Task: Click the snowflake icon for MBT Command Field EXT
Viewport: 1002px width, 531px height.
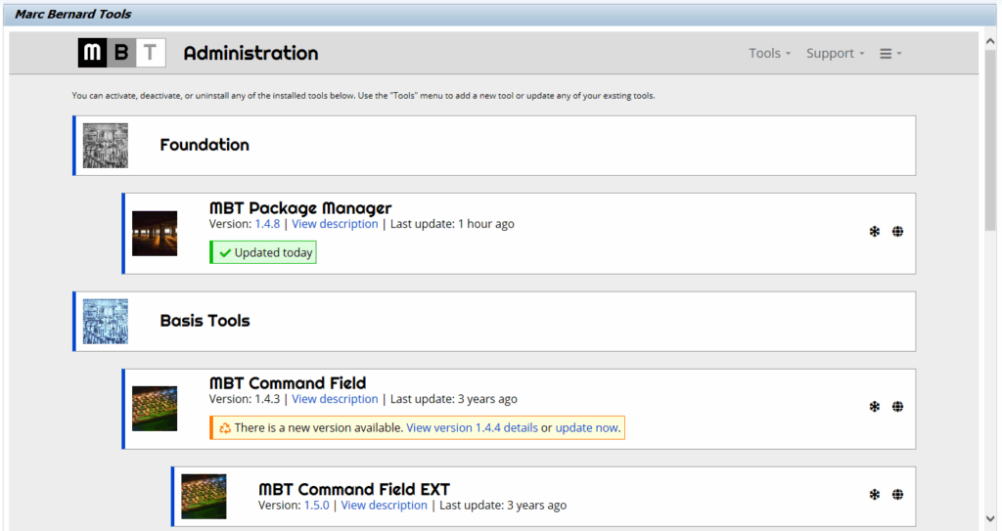Action: pyautogui.click(x=875, y=495)
